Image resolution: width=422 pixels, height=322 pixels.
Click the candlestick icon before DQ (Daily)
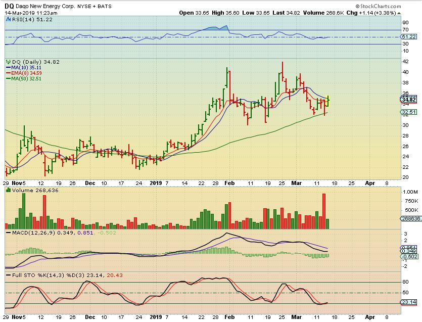tap(9, 62)
